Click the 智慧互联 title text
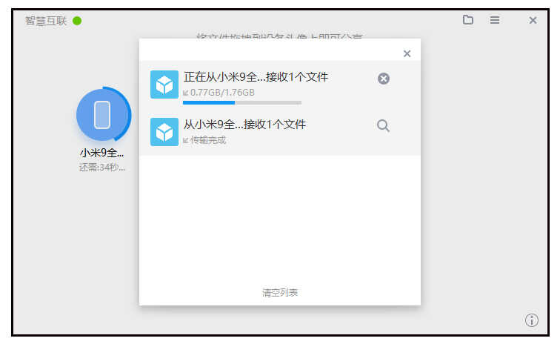The image size is (560, 344). point(46,21)
